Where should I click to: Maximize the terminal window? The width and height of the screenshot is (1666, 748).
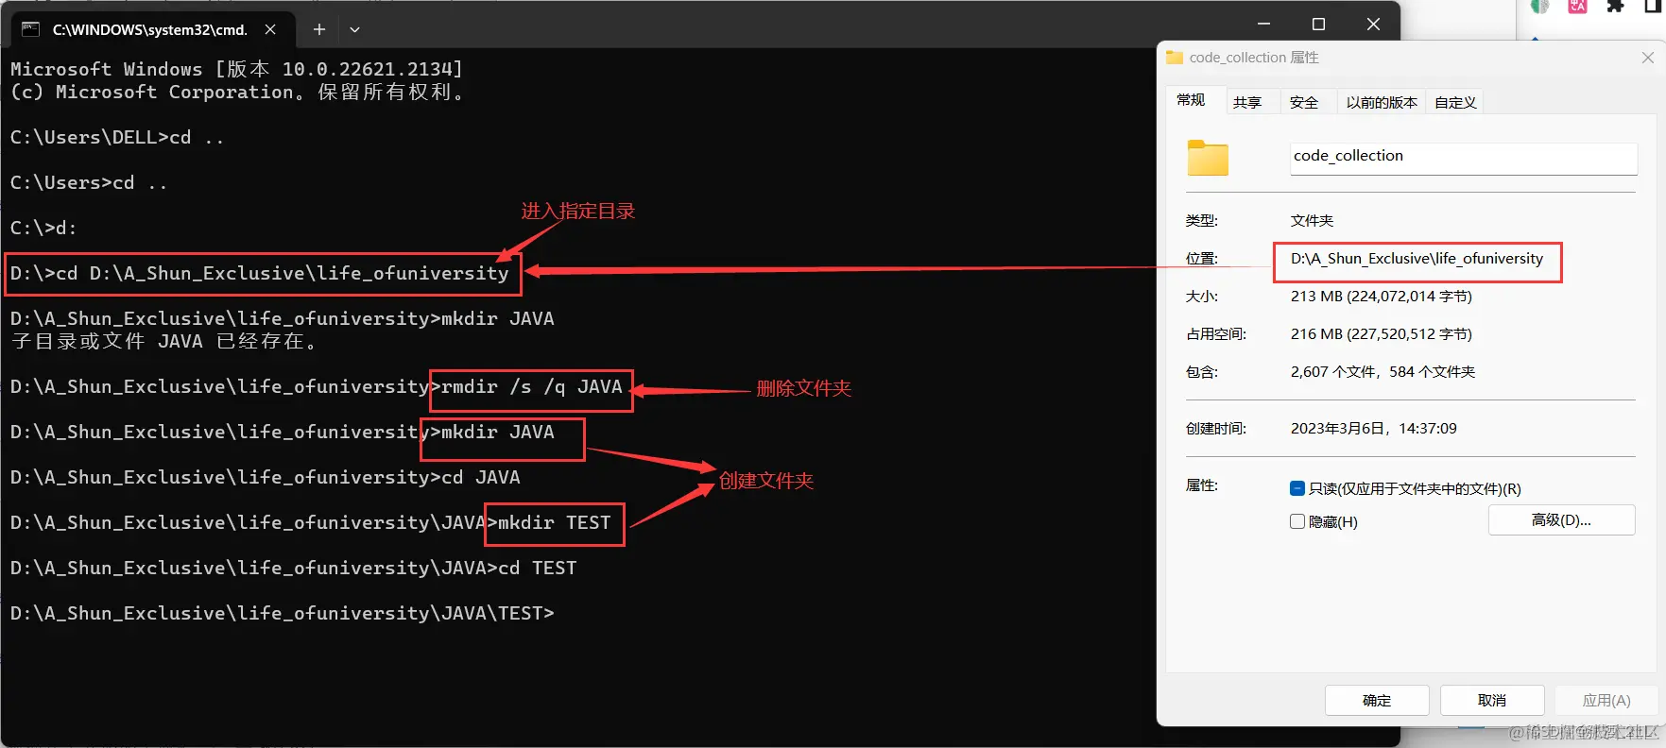pyautogui.click(x=1318, y=25)
